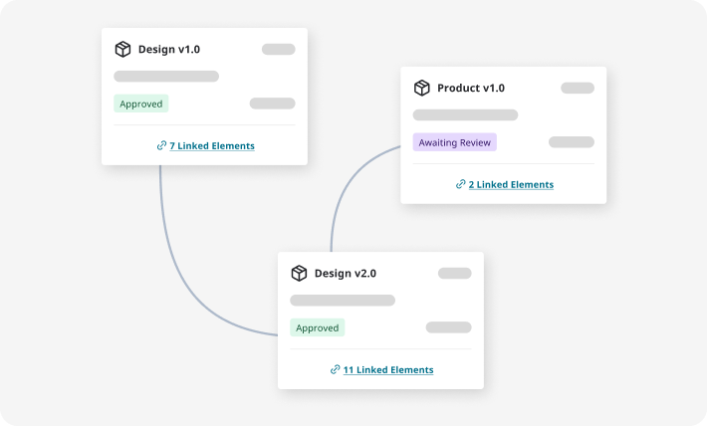The height and width of the screenshot is (426, 707).
Task: Click Approved badge on Design v1.0 card
Action: [x=141, y=104]
